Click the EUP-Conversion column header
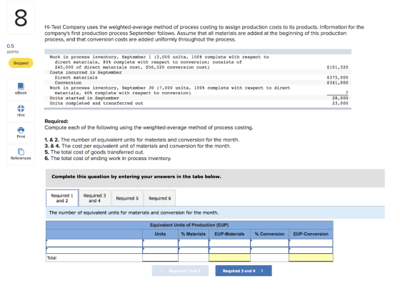 tap(311, 234)
